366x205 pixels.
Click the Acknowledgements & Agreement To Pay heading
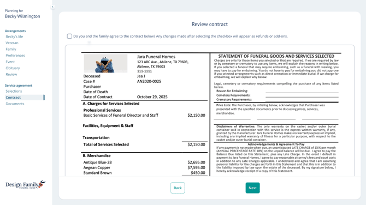pyautogui.click(x=276, y=144)
